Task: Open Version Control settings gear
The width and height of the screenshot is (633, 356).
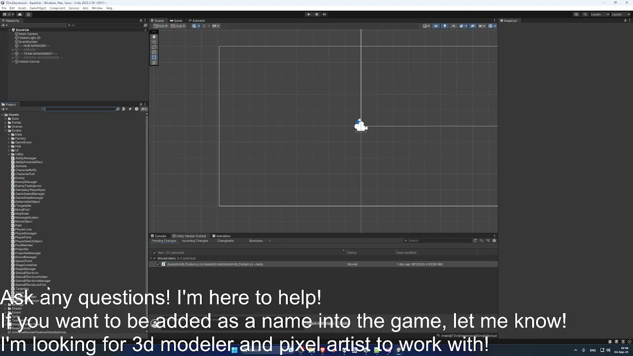Action: tap(494, 241)
